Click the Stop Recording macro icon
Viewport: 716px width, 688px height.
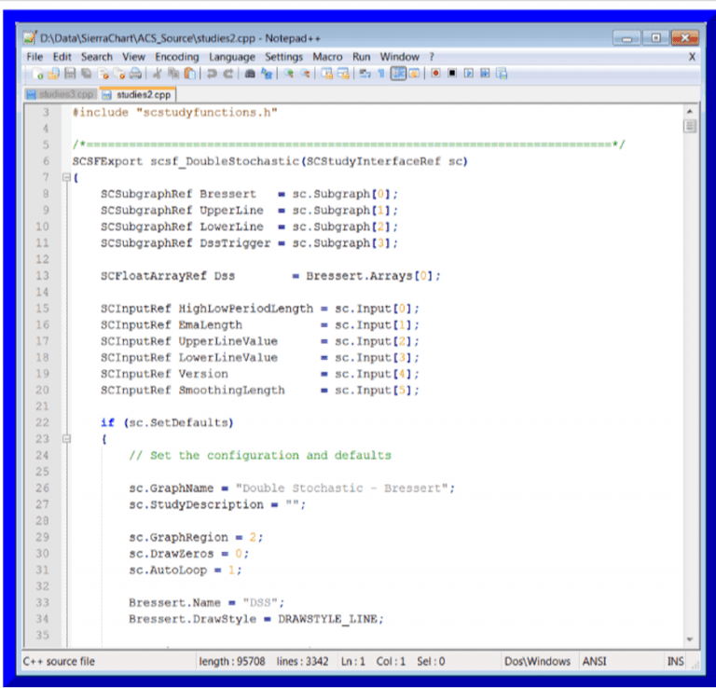[452, 73]
